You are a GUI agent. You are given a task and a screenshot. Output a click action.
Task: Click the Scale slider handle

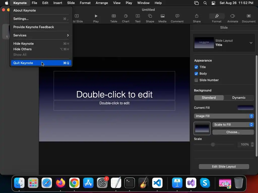click(213, 144)
